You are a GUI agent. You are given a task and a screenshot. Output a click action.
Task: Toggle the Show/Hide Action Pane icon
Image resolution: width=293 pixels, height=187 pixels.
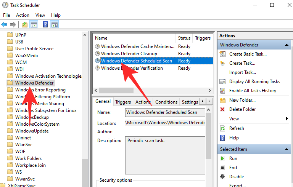point(55,24)
